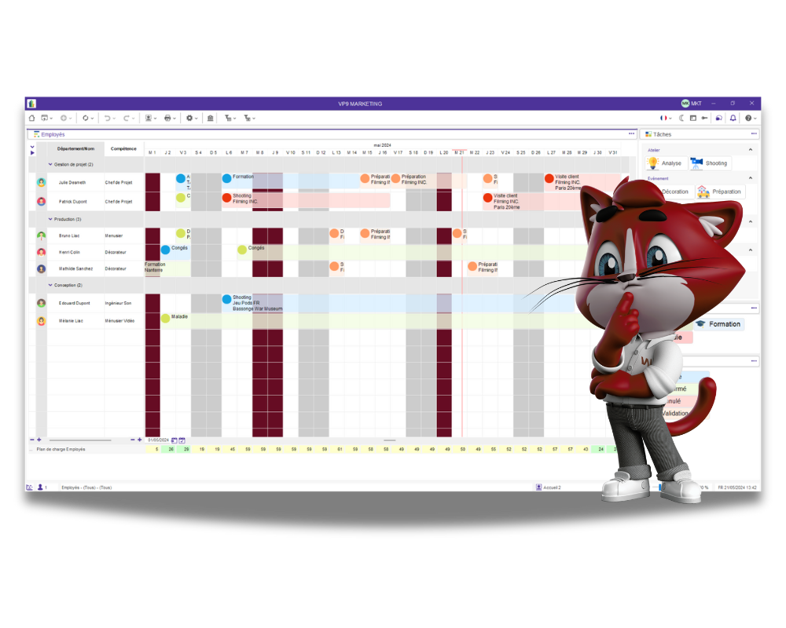Screen dimensions: 786x628
Task: Click Mathilde Sanchez's name
Action: tap(75, 269)
